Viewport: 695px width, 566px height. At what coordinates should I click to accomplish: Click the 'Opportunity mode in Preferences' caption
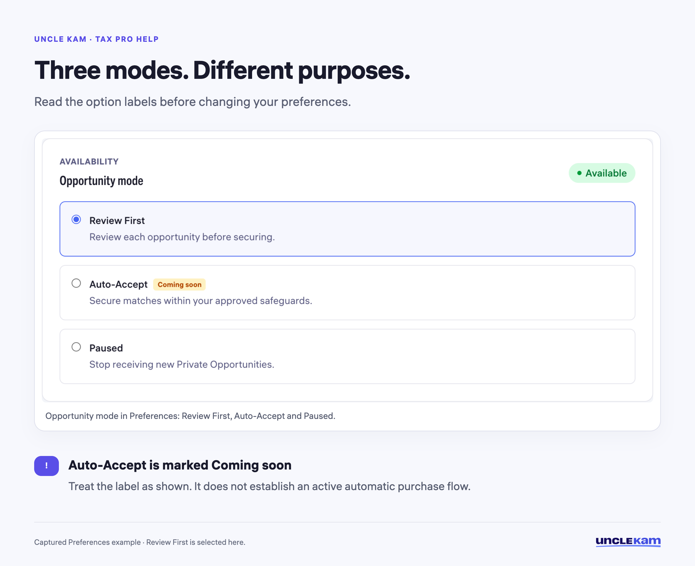point(190,416)
